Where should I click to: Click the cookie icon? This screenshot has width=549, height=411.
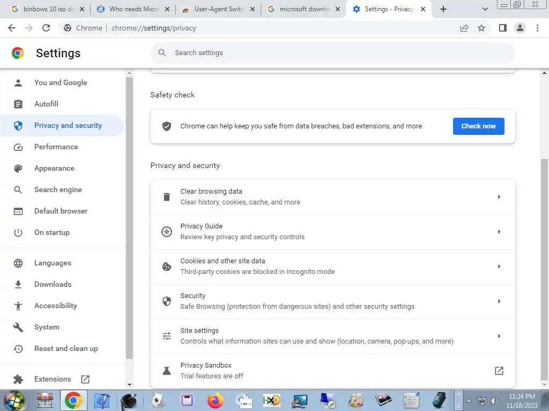tap(167, 267)
